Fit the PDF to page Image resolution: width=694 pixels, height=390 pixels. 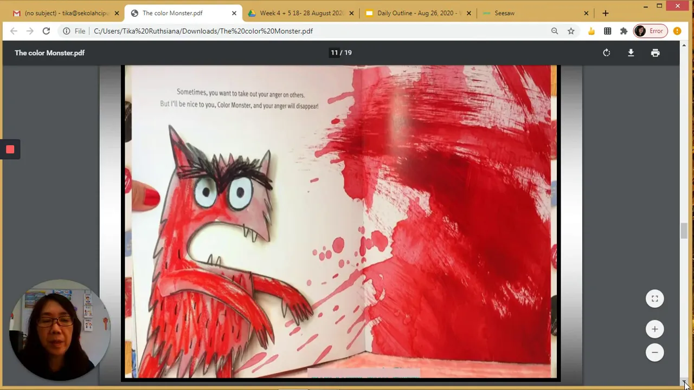click(655, 298)
